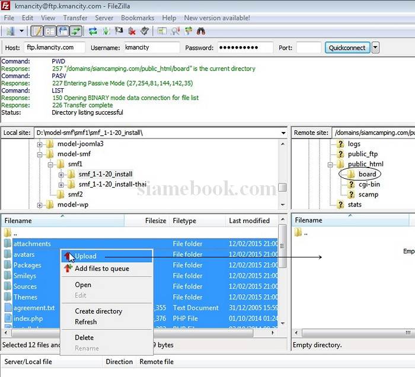Viewport: 415px width, 377px height.
Task: Click the board folder icon in remote tree
Action: (351, 174)
